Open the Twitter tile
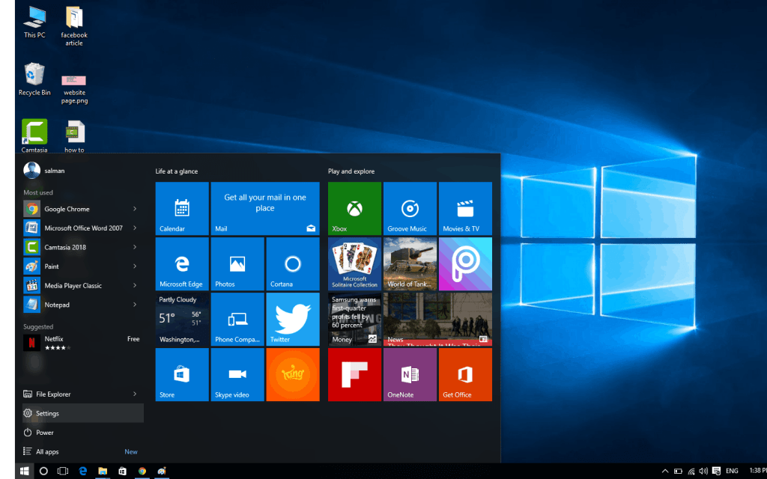Viewport: 767px width, 479px height. (292, 320)
